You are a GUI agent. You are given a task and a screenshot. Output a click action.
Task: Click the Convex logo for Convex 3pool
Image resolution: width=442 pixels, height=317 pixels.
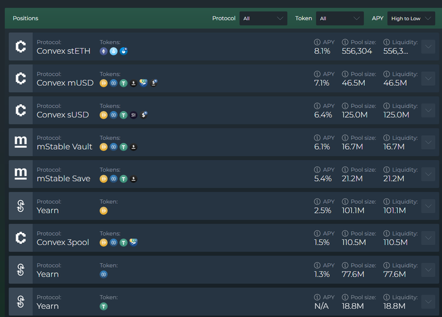pyautogui.click(x=21, y=237)
